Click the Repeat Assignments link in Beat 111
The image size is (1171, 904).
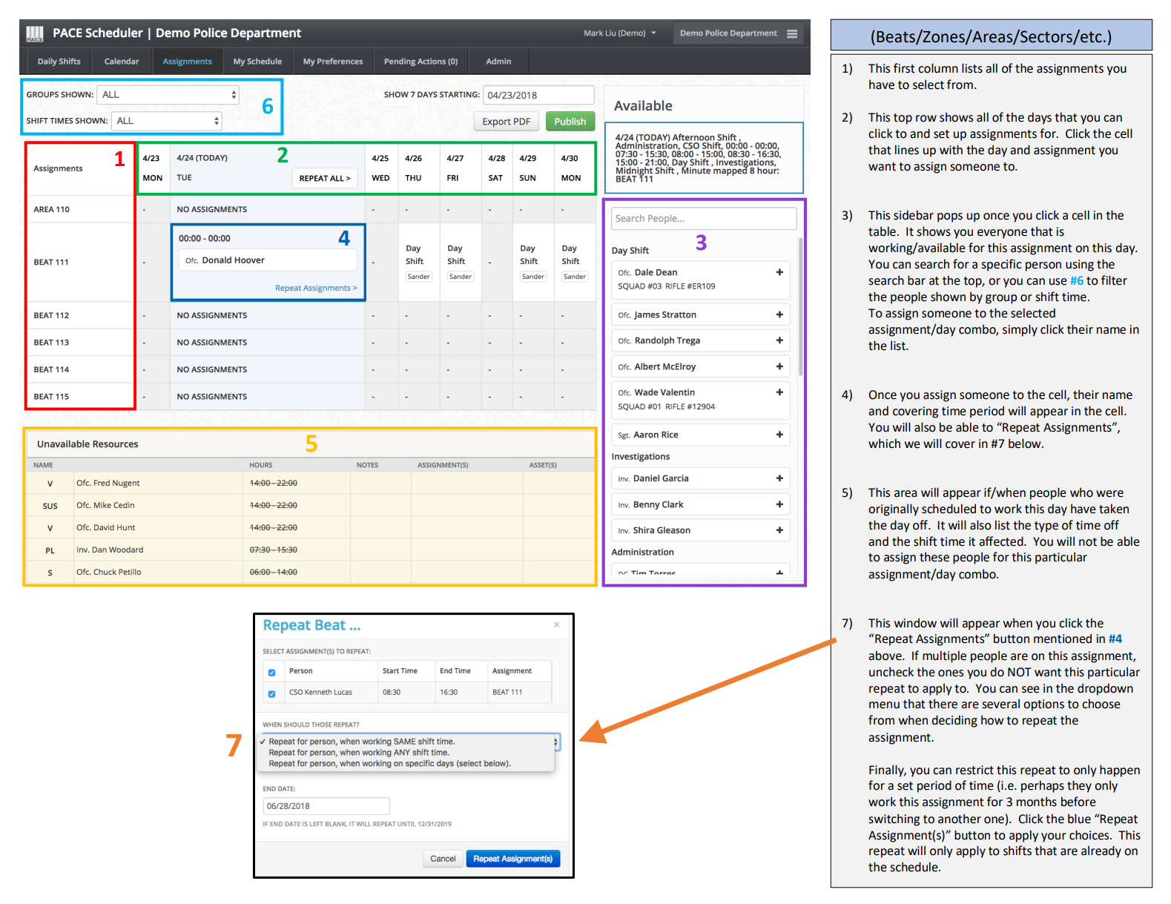point(316,288)
